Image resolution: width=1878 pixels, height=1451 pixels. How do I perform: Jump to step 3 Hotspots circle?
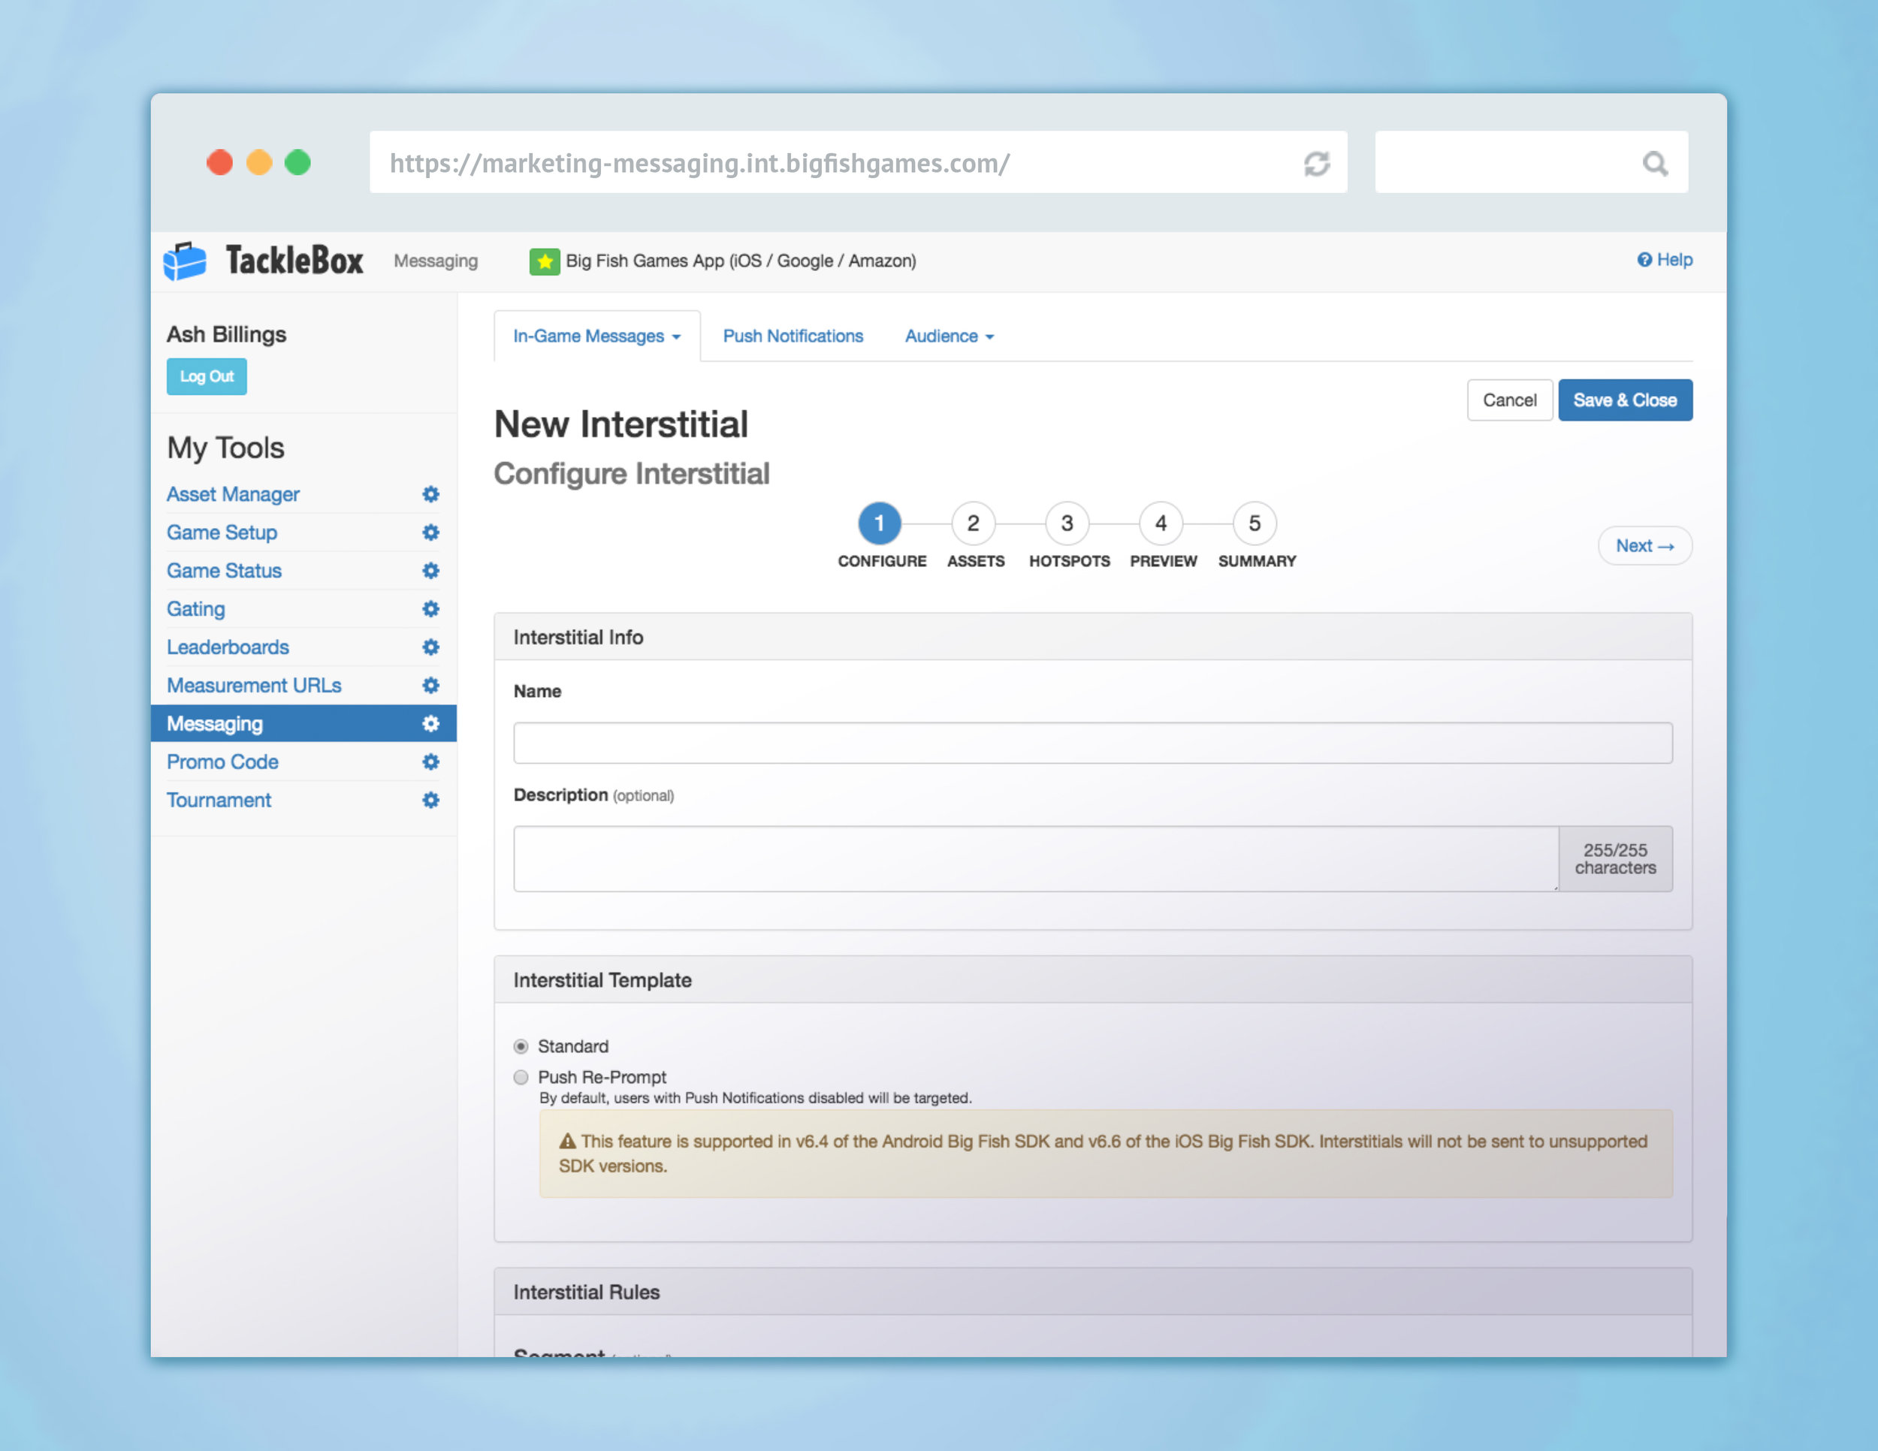click(1067, 523)
